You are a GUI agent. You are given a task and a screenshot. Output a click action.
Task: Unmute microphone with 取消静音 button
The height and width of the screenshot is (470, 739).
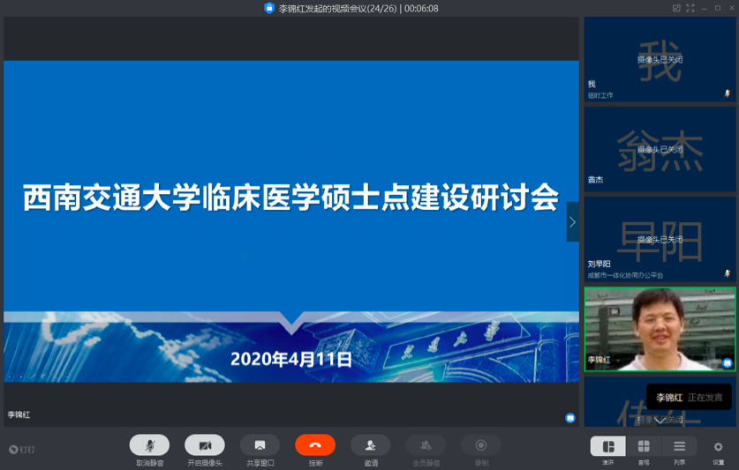pos(149,446)
